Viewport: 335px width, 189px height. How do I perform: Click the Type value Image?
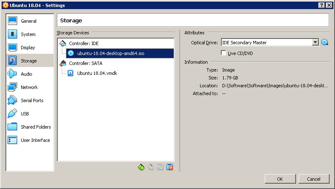(228, 70)
